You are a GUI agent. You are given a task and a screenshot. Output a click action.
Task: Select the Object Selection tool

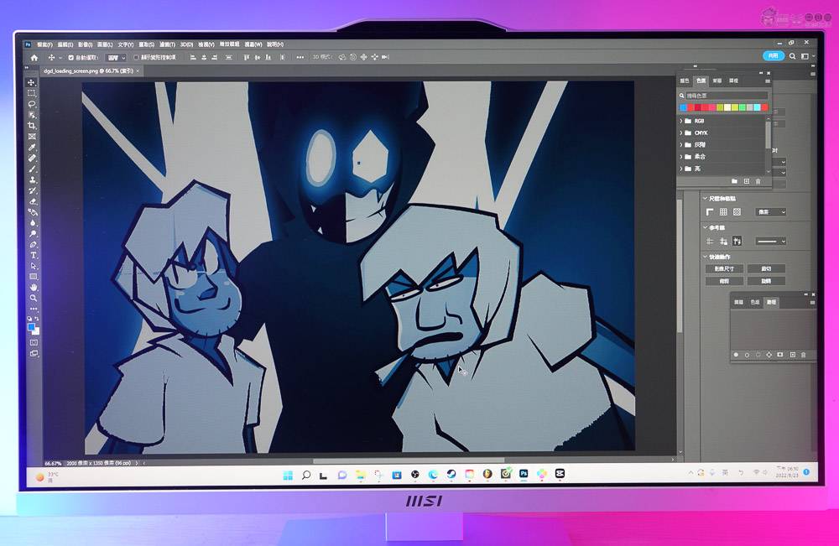point(32,115)
